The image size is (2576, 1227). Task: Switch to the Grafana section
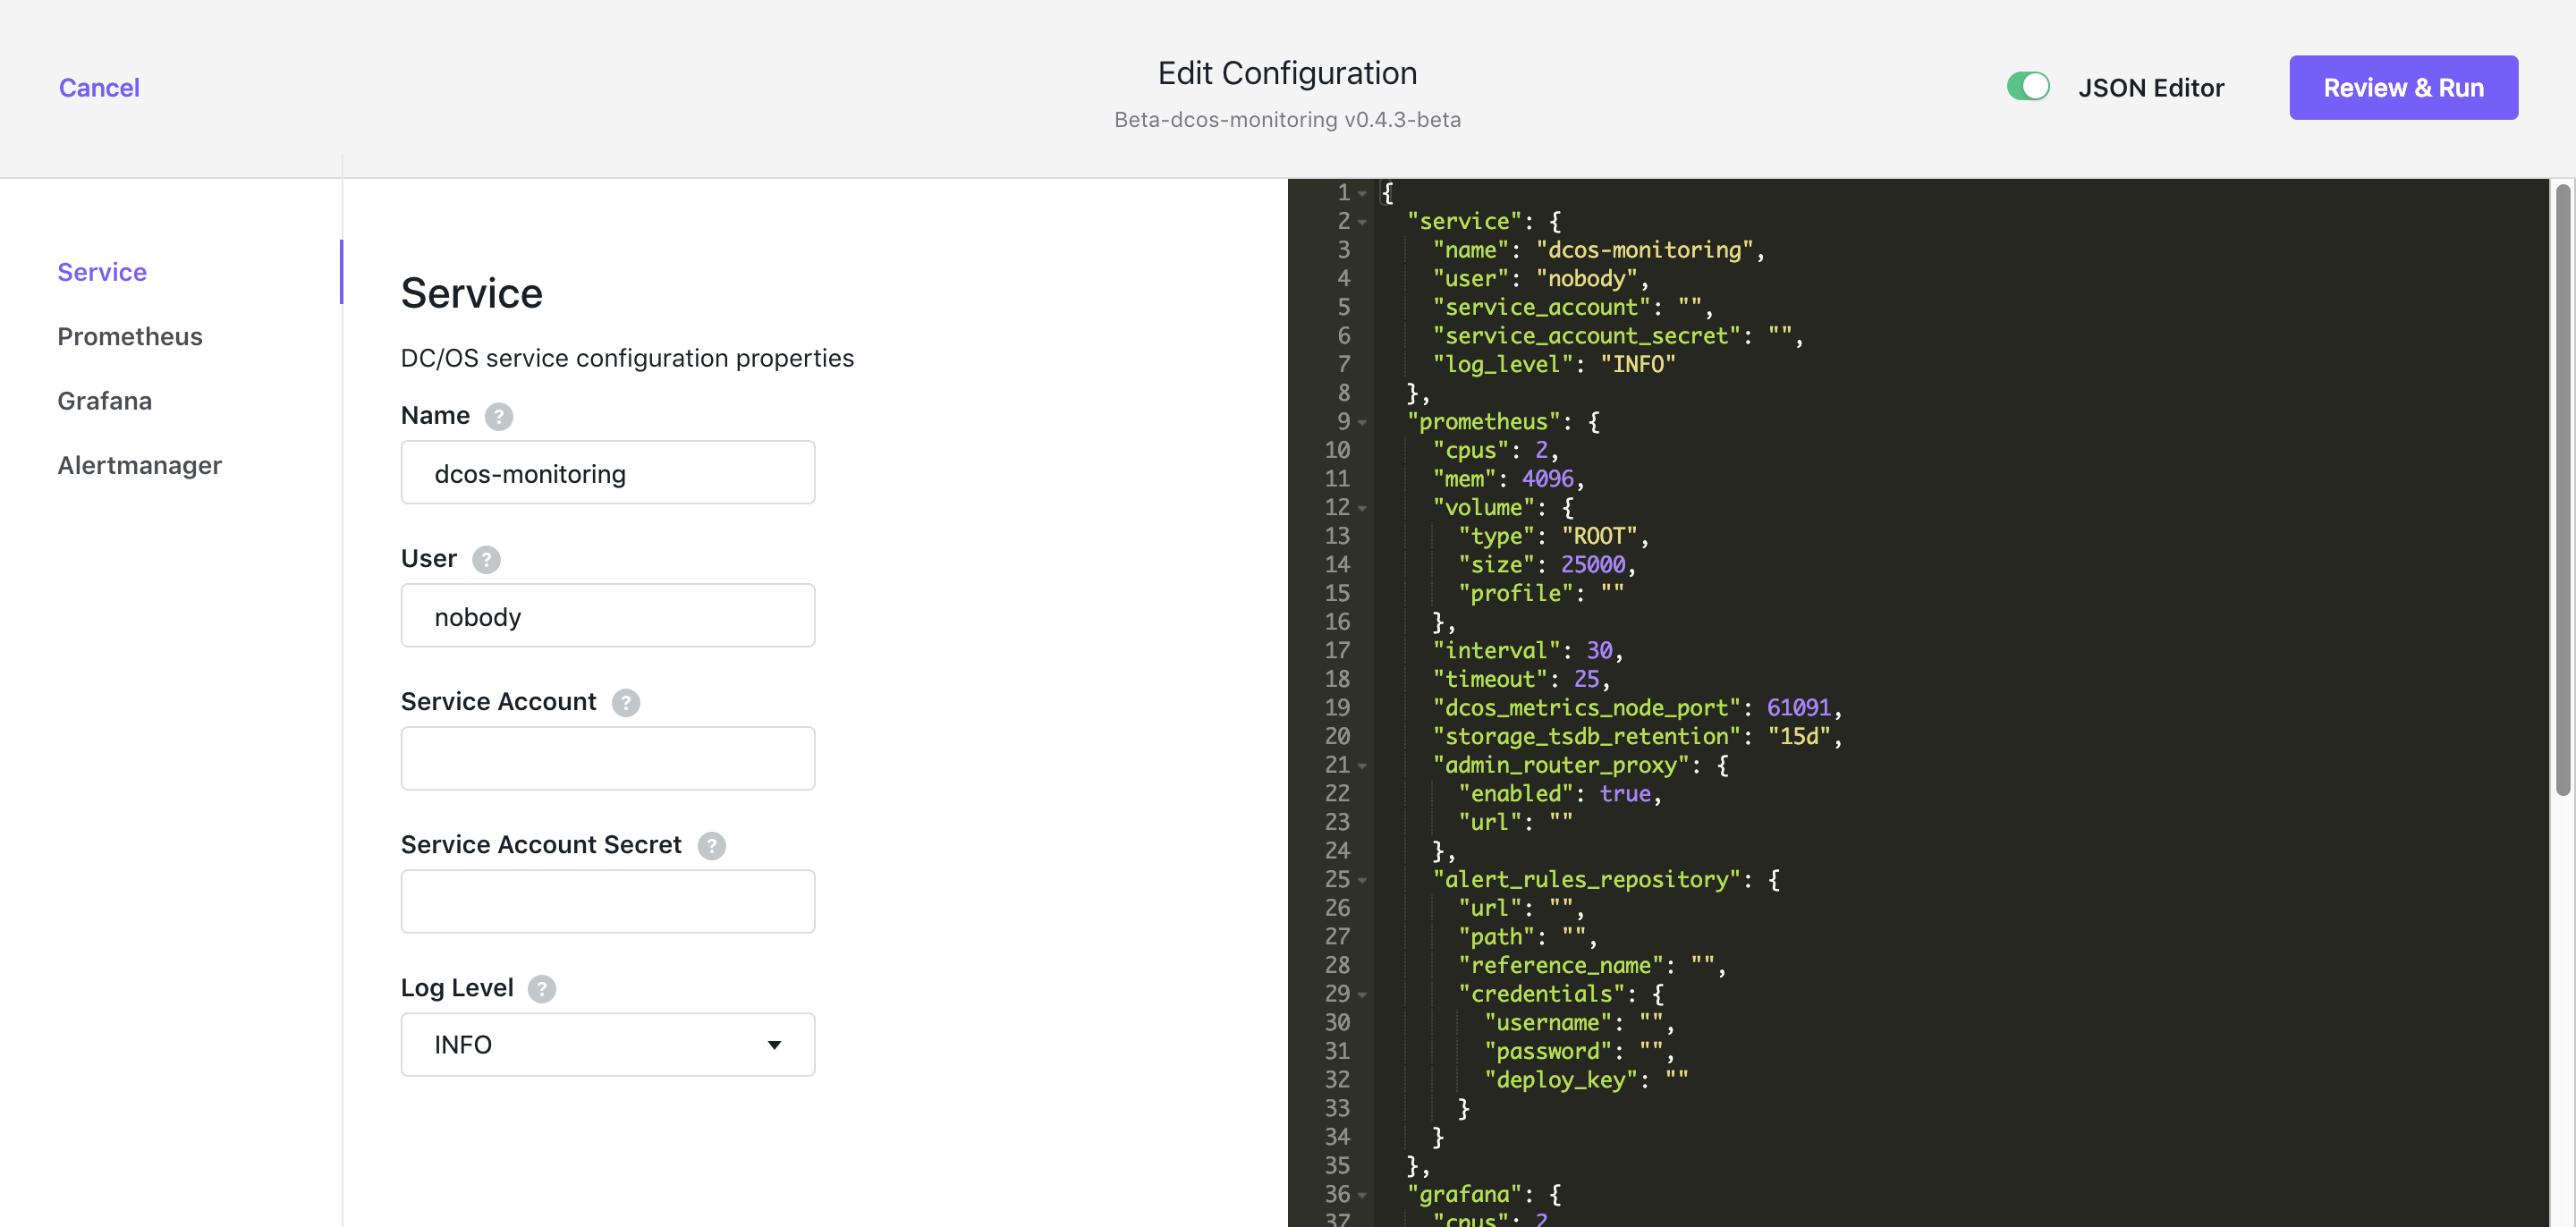click(104, 400)
